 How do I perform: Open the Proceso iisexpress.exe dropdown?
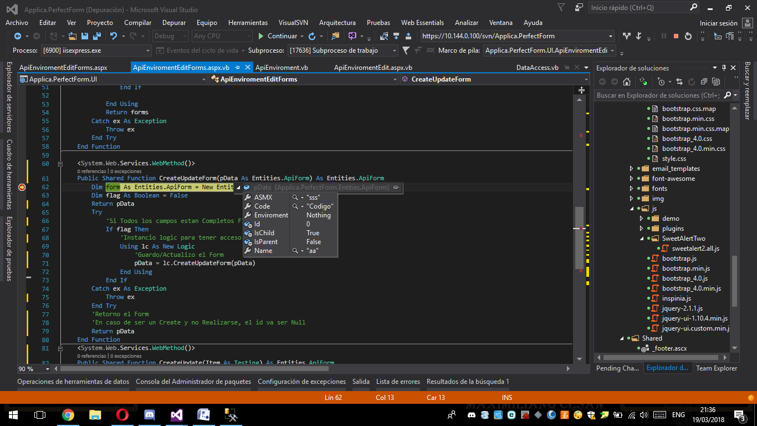[148, 50]
